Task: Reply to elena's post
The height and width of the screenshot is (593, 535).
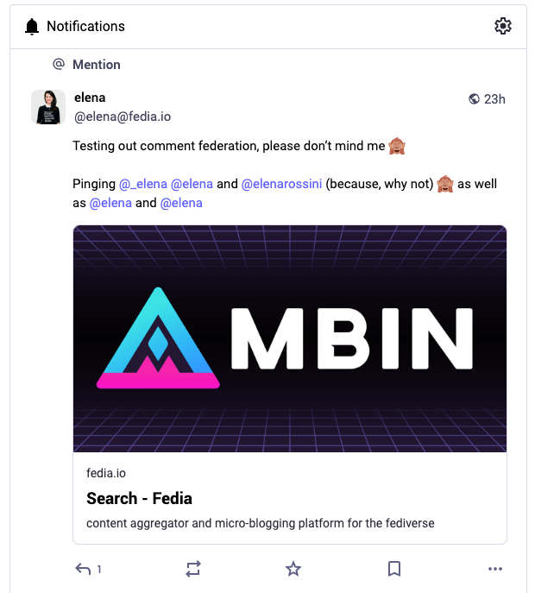Action: [84, 569]
